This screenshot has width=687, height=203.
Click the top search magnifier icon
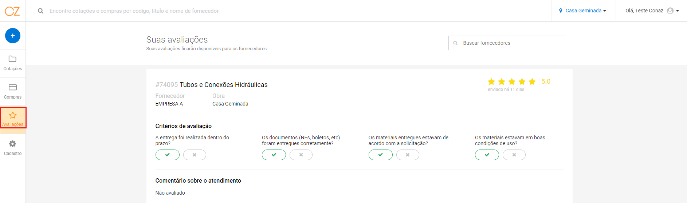pos(40,11)
